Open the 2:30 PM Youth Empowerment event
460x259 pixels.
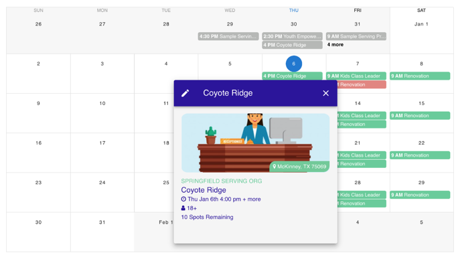(292, 36)
